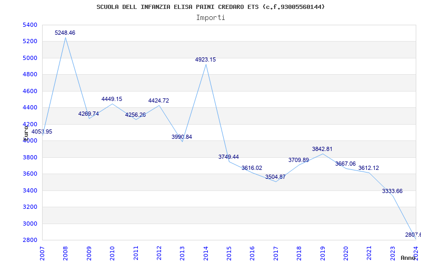Click year 2020 on the x-axis

346,254
